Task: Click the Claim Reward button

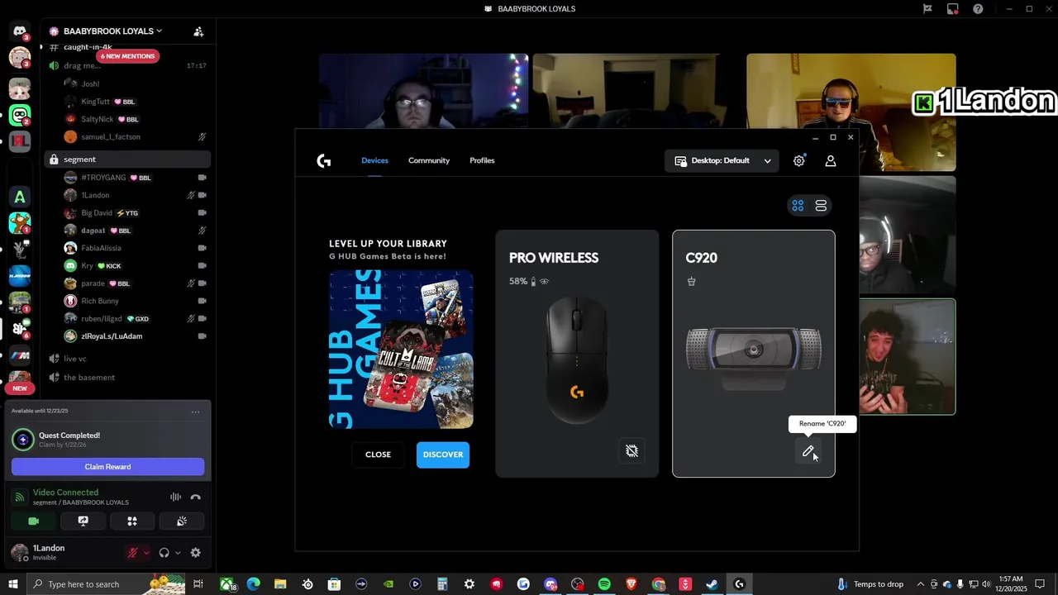Action: coord(107,467)
